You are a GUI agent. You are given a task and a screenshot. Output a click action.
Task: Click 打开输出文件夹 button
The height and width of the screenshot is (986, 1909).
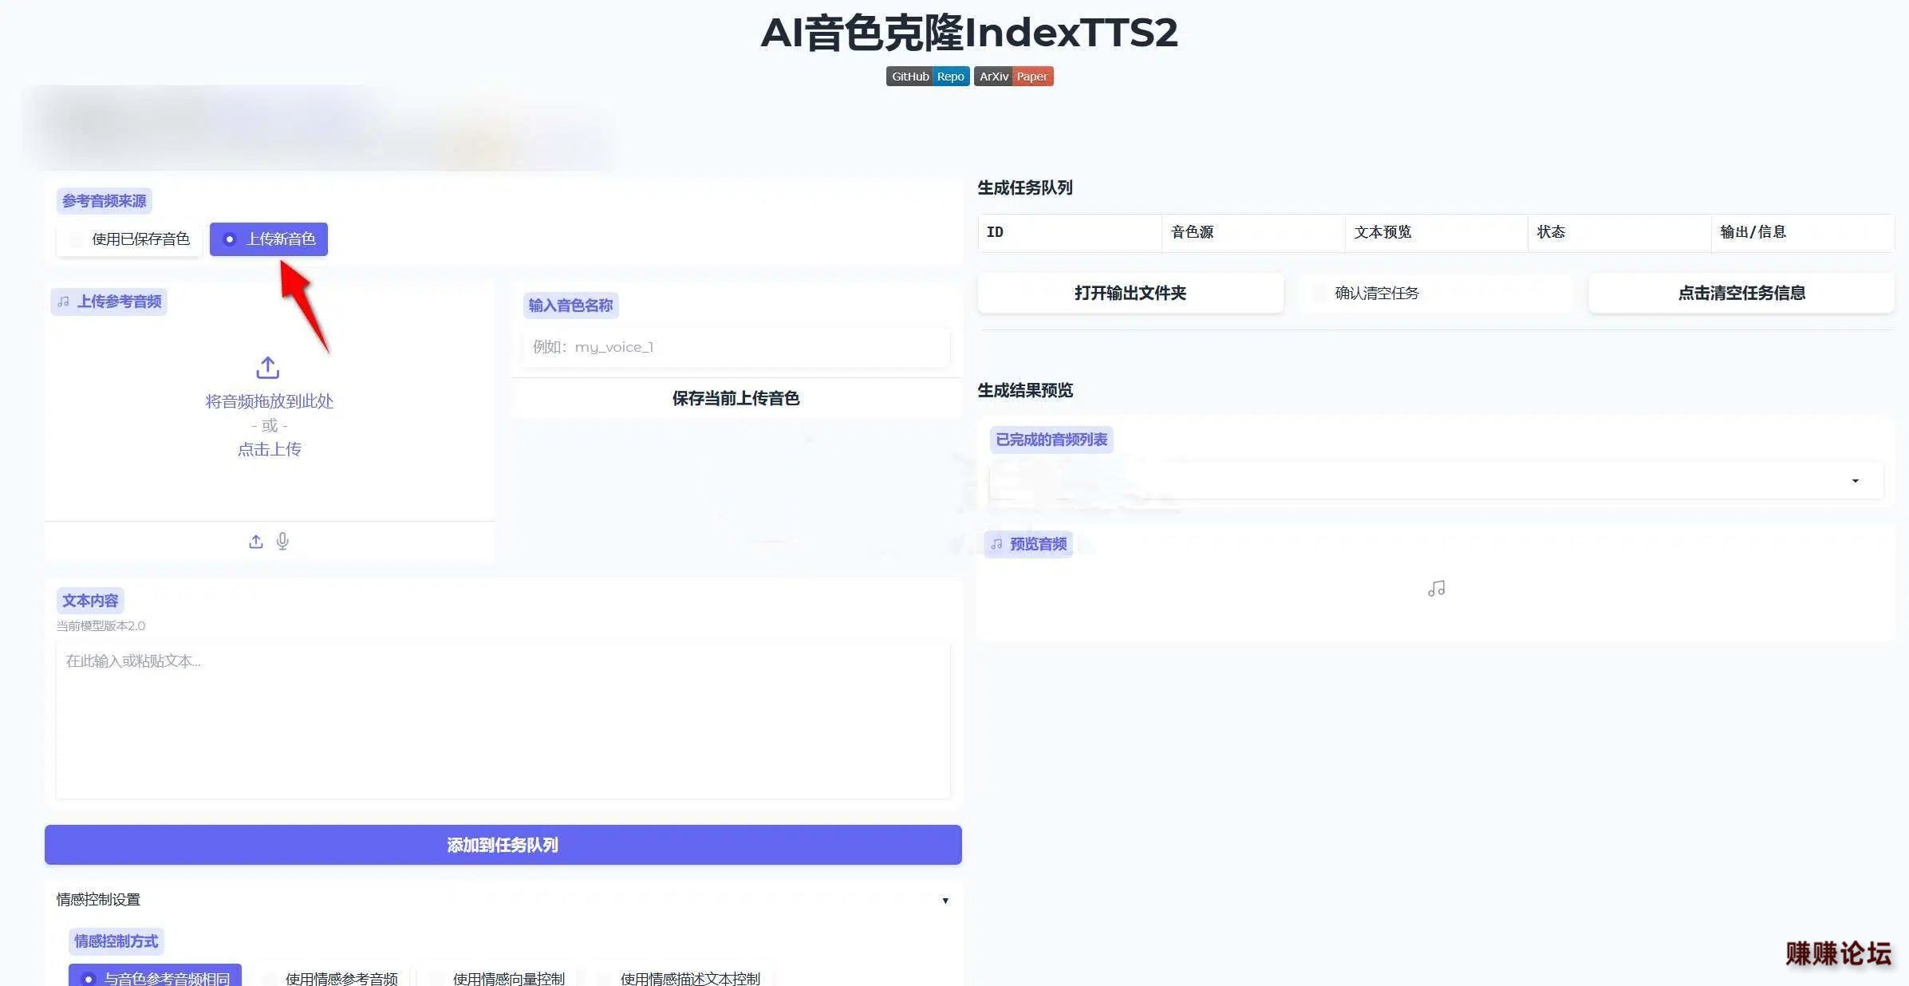1130,293
